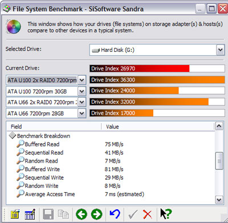The width and height of the screenshot is (228, 223).
Task: Click the Benchmark Breakdown diamond icon
Action: [13, 136]
